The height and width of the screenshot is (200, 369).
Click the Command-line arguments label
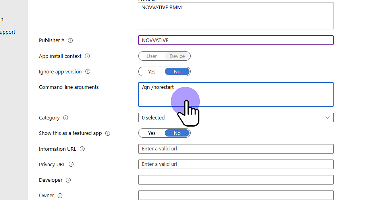pyautogui.click(x=69, y=87)
